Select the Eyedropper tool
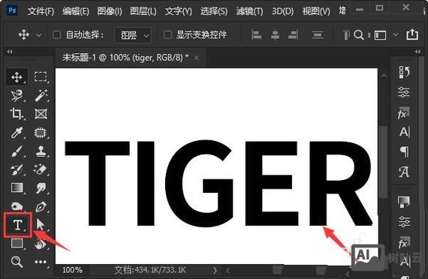This screenshot has width=428, height=279. pyautogui.click(x=17, y=133)
